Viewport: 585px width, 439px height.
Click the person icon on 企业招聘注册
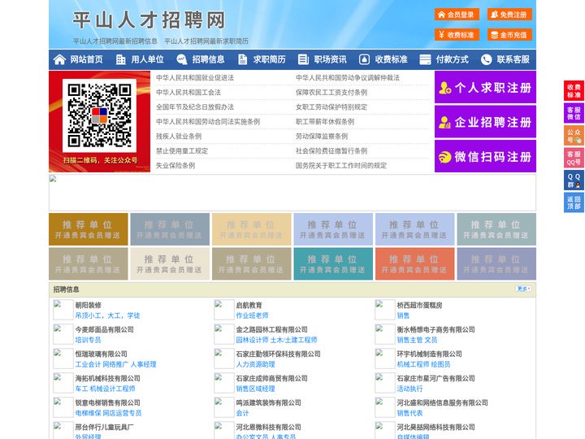(444, 123)
